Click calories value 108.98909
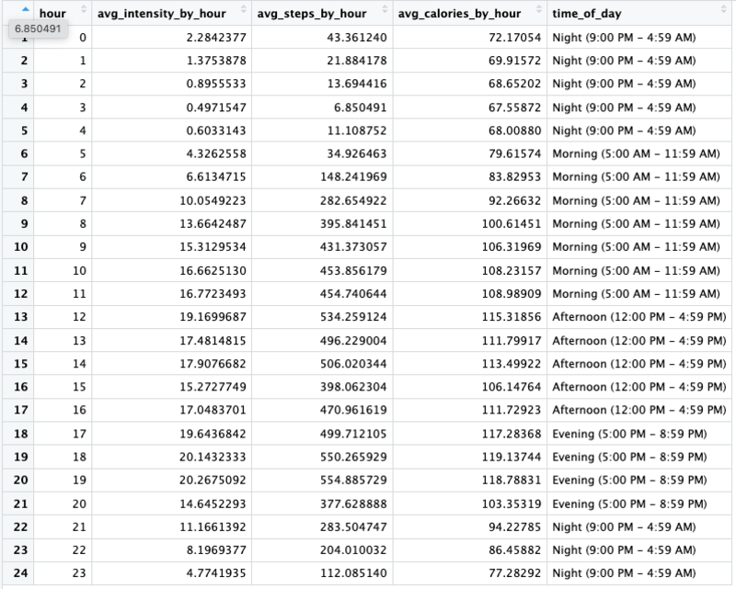Image resolution: width=736 pixels, height=589 pixels. pos(512,293)
